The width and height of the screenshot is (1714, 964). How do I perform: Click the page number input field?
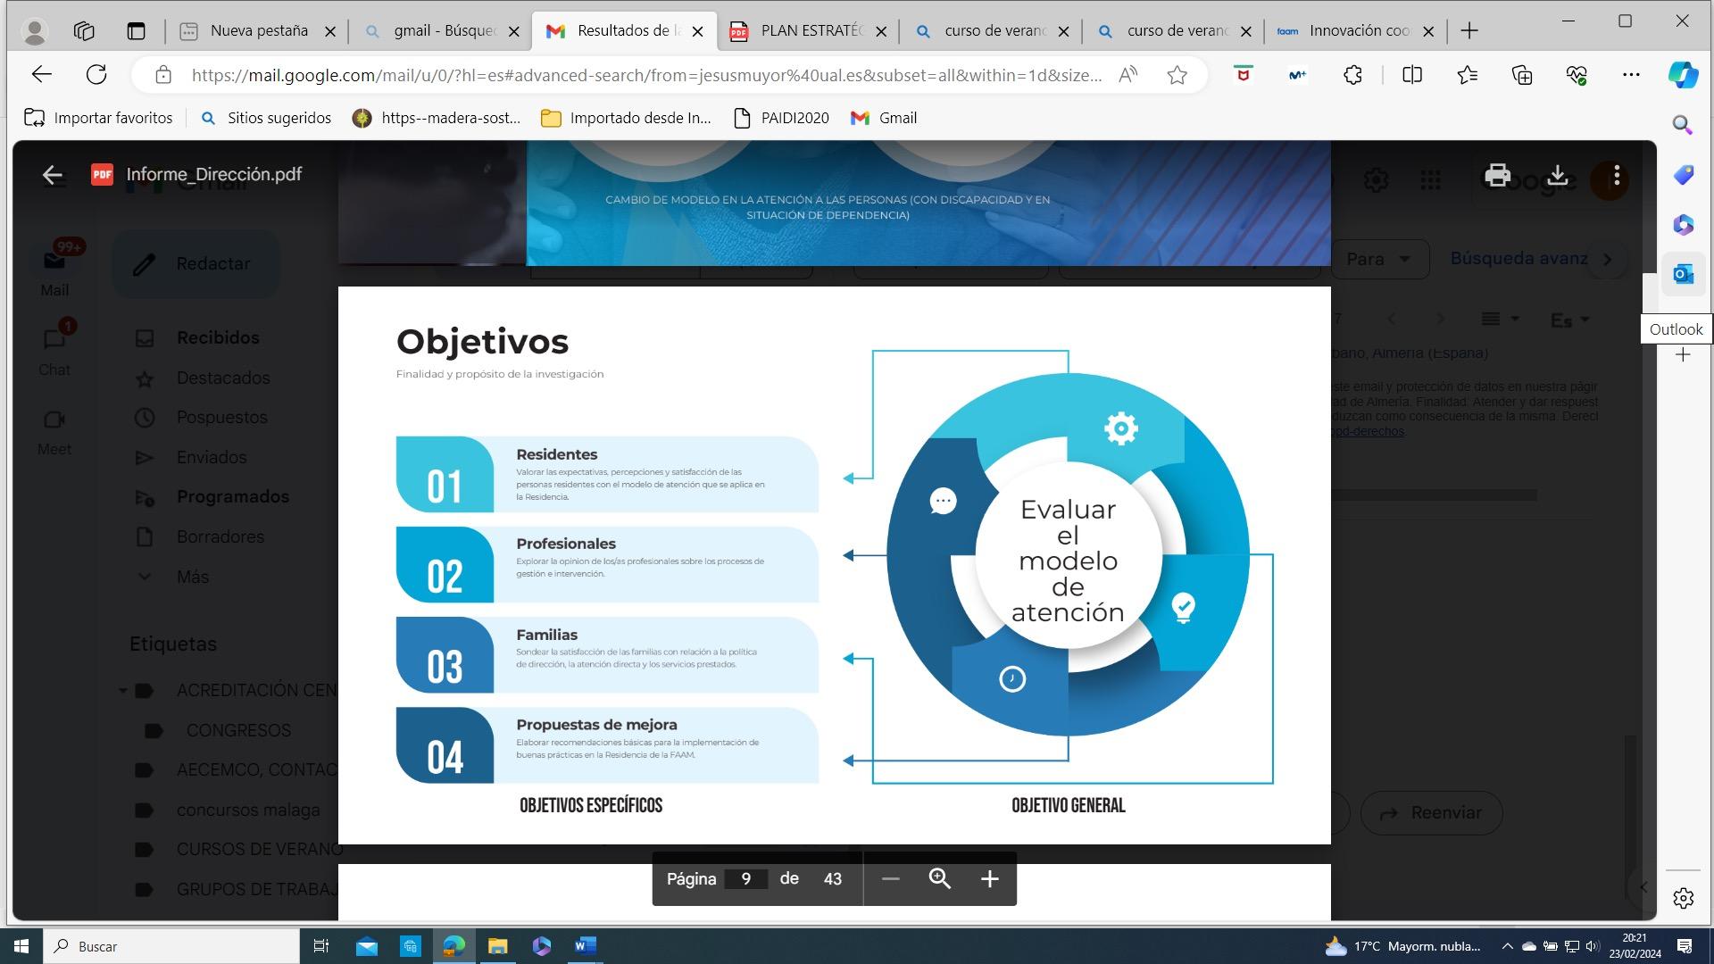pyautogui.click(x=745, y=879)
